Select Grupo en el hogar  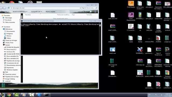(11, 40)
